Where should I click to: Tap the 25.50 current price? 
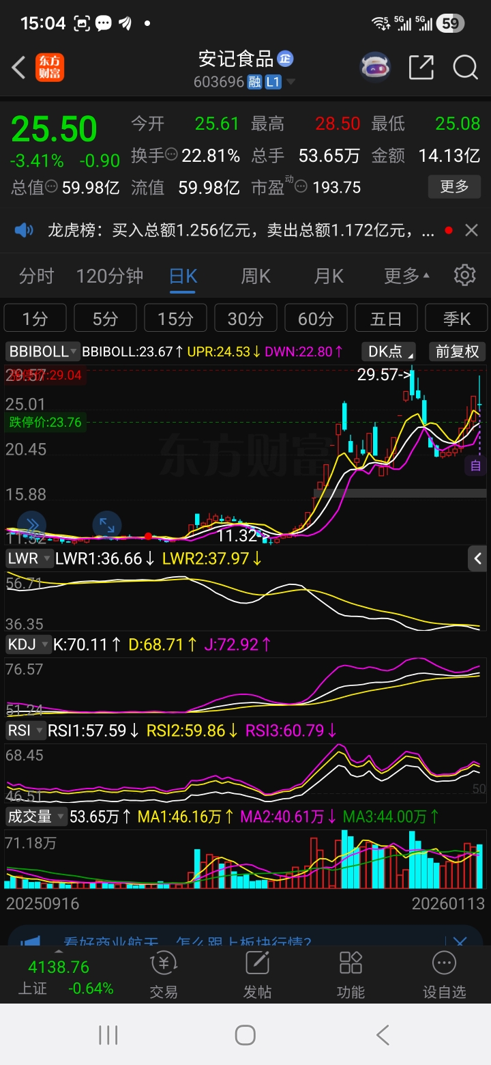pyautogui.click(x=54, y=129)
